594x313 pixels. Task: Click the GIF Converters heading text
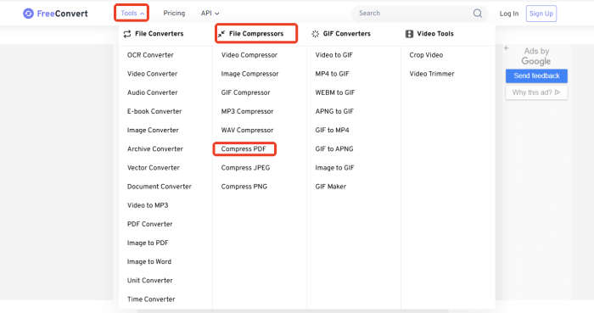tap(346, 34)
